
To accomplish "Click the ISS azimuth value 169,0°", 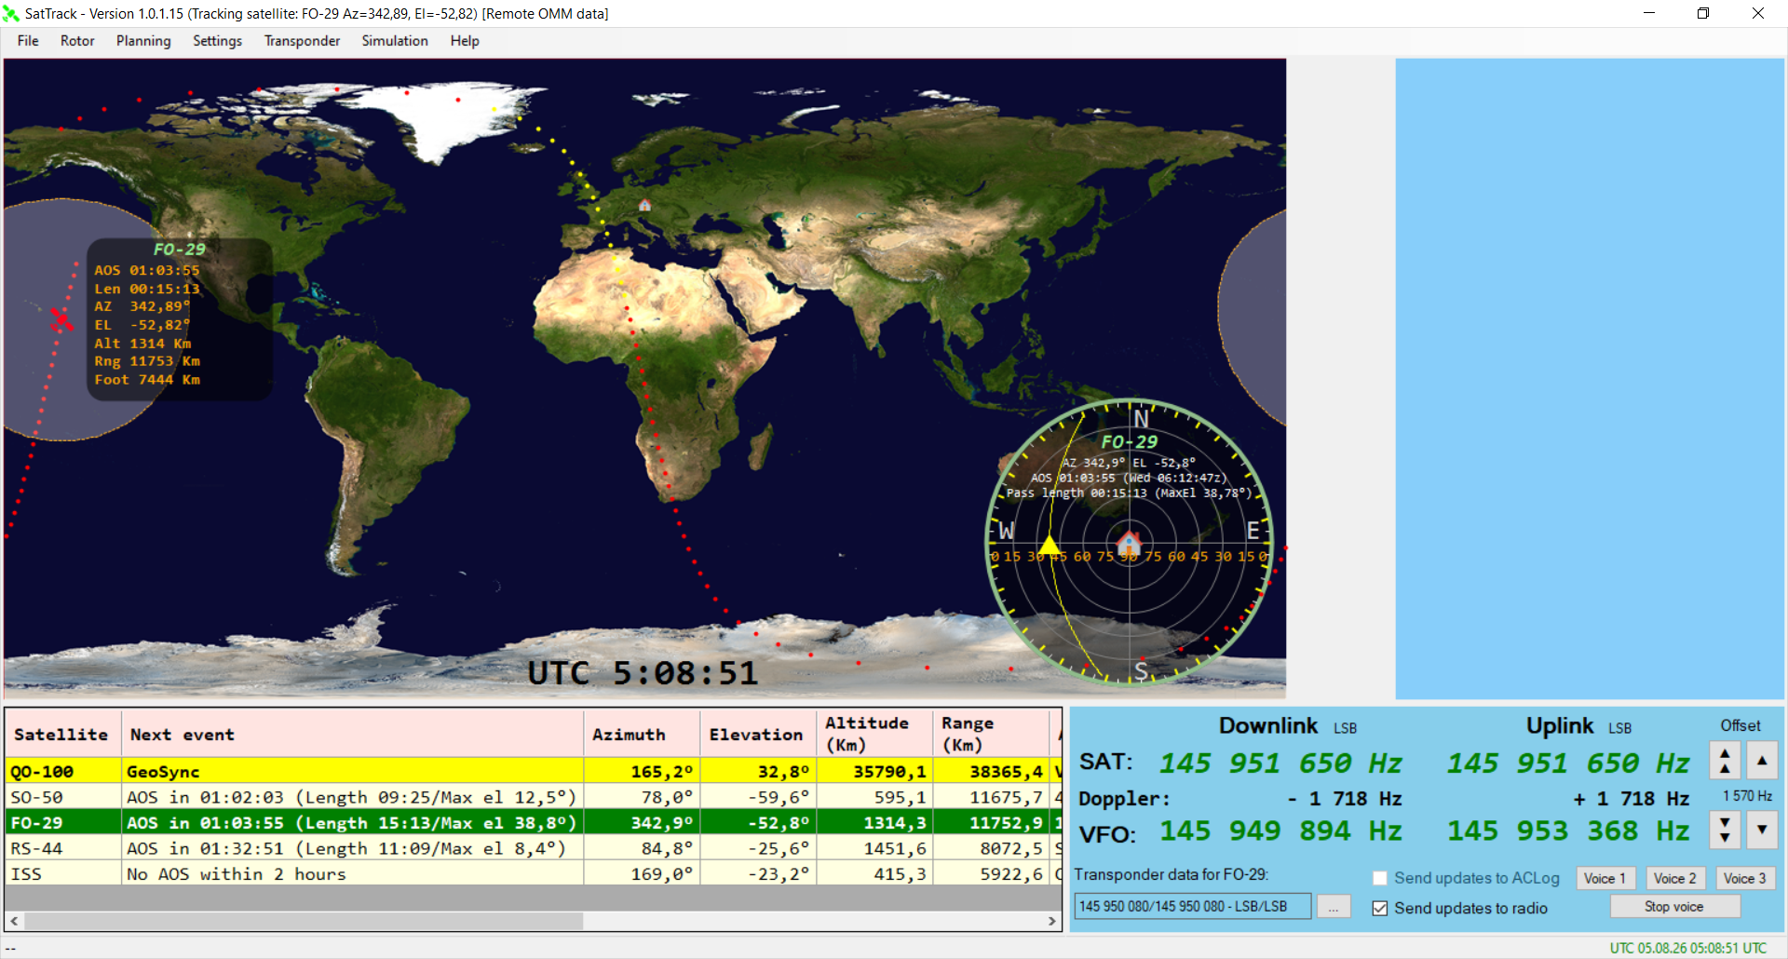I will (660, 874).
